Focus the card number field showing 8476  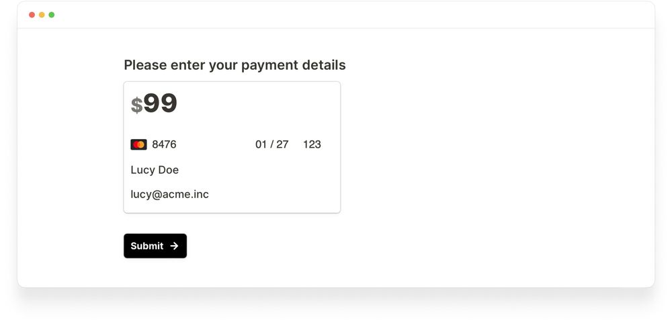coord(164,144)
